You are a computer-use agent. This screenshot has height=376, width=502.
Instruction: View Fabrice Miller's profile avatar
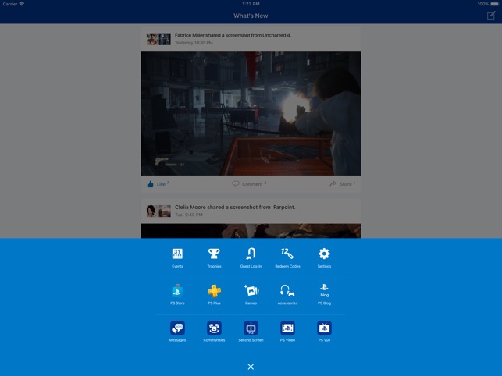click(x=152, y=39)
